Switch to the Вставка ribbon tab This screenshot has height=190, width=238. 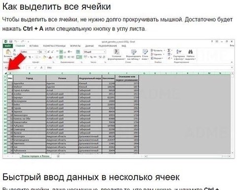pos(34,46)
